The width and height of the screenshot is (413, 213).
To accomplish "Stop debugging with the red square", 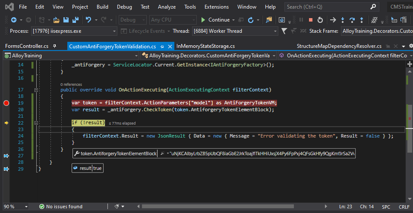I will click(311, 20).
